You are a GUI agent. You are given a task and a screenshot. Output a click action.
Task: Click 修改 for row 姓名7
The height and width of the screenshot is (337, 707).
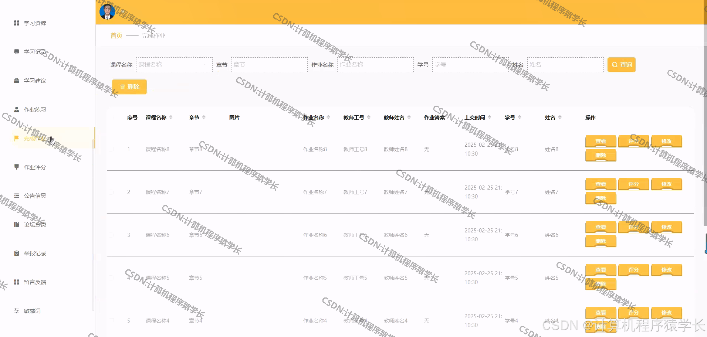(x=666, y=184)
